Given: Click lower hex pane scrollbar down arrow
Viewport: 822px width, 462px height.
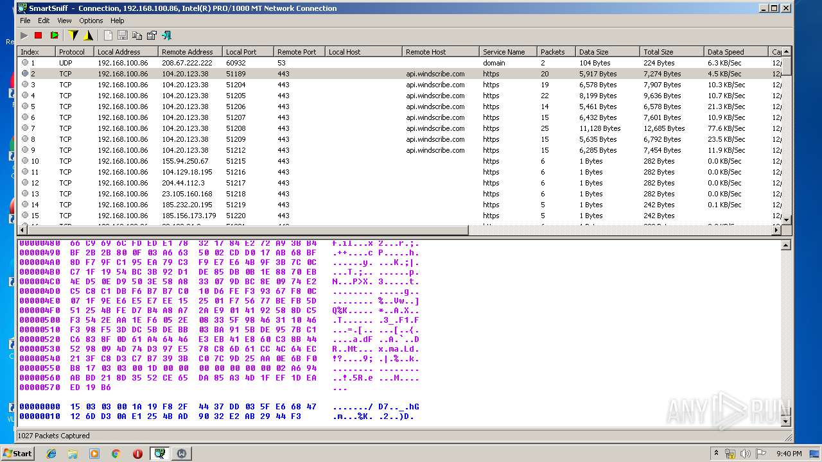Looking at the screenshot, I should [x=786, y=422].
